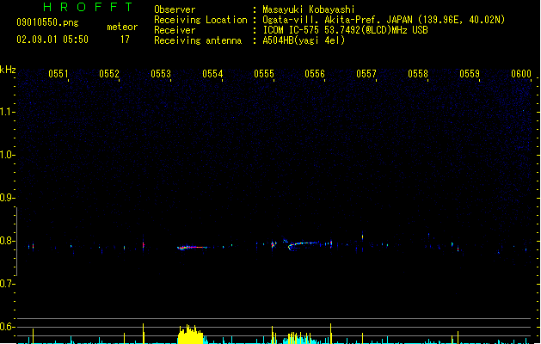Screen dimensions: 541x344
Task: Click the 0600 time axis marker
Action: 521,74
